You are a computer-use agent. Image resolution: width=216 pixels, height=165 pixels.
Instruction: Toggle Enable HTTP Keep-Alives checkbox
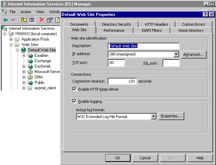point(74,89)
